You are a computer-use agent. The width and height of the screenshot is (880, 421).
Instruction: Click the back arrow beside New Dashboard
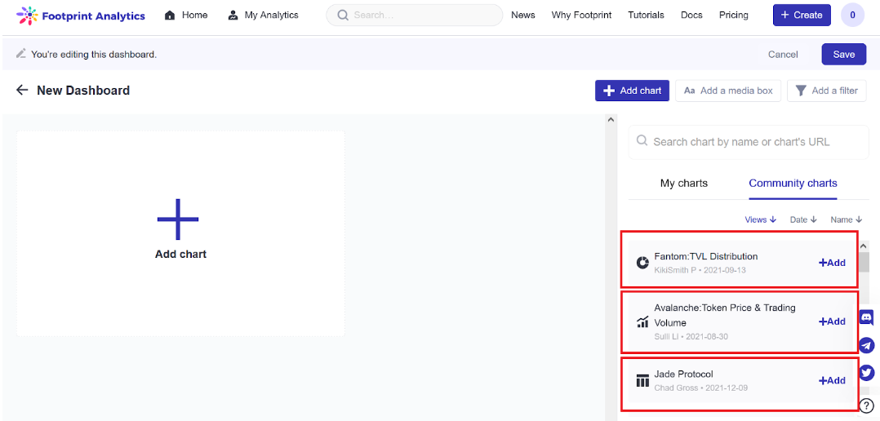22,91
